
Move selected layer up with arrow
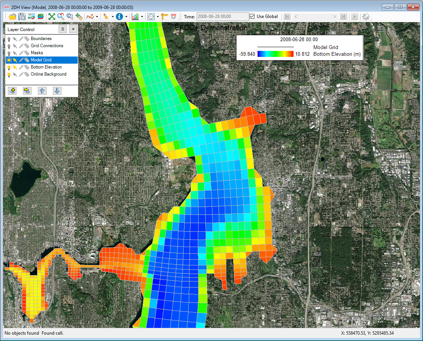click(42, 91)
